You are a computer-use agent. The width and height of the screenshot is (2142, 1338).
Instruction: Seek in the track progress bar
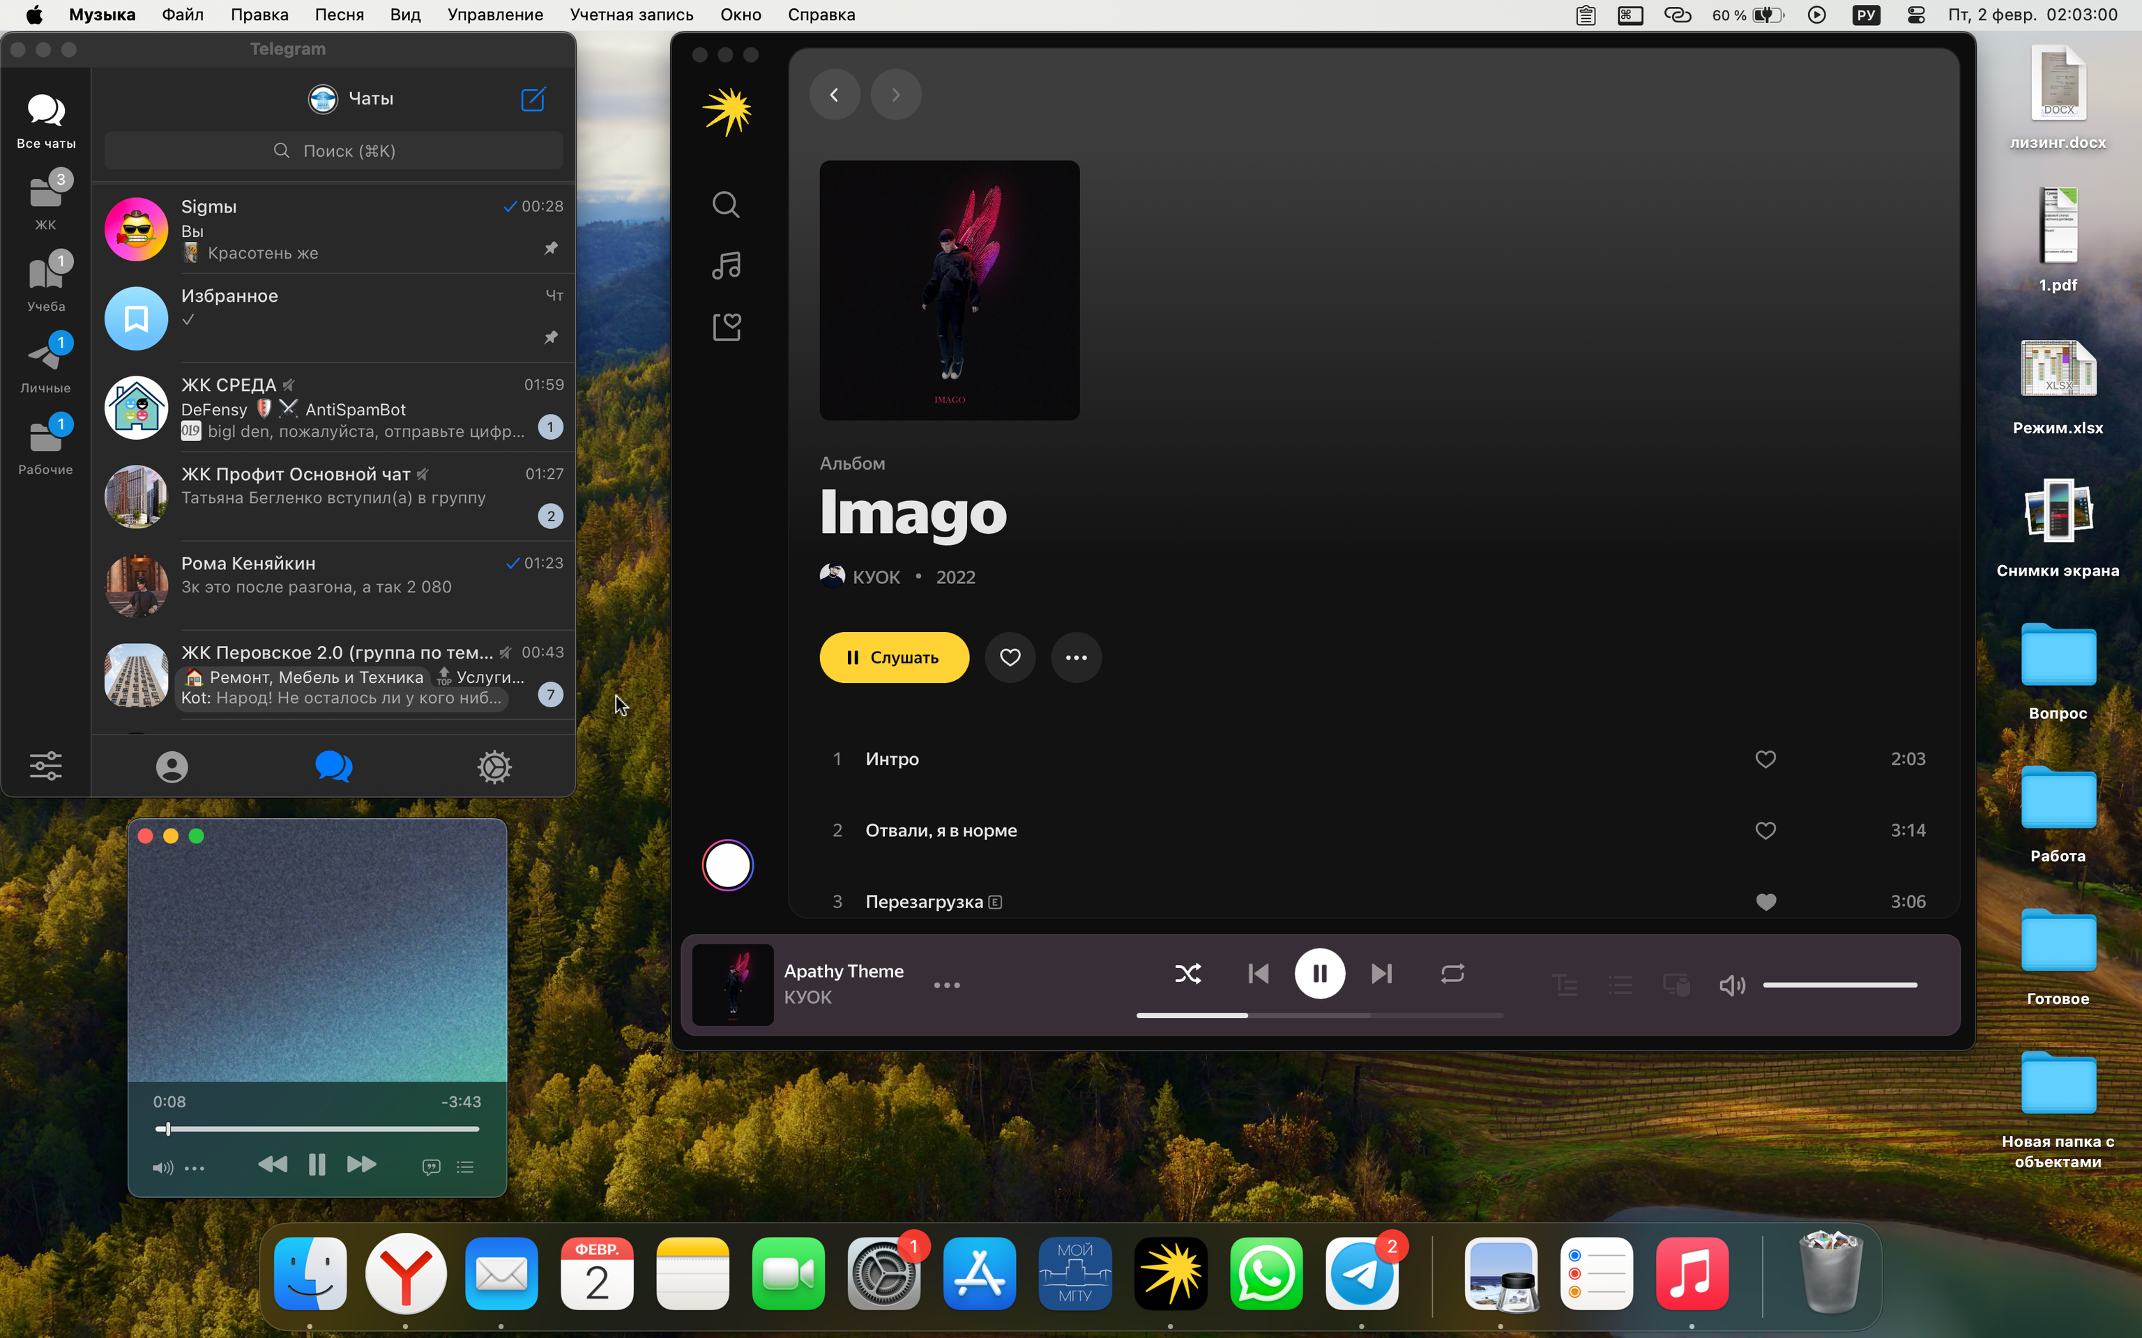[1319, 1015]
